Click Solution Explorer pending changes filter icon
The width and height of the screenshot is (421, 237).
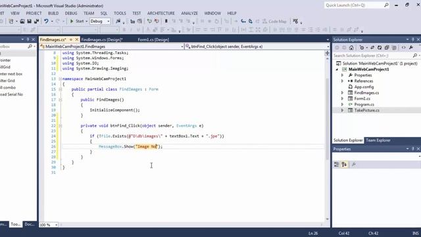(x=362, y=48)
